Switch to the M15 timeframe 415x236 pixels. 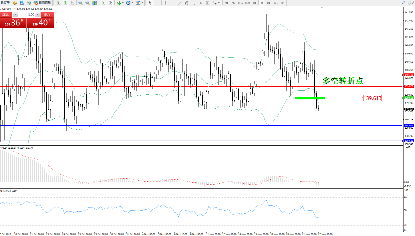point(240,3)
